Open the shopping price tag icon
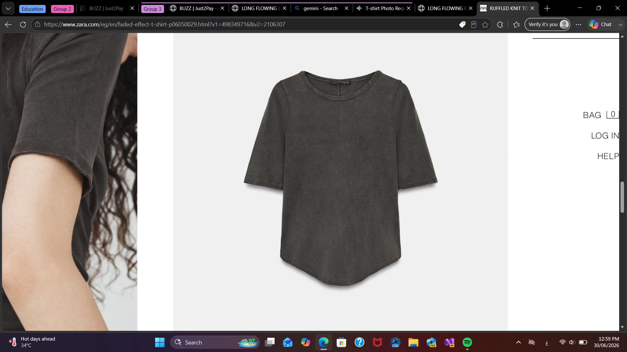 point(462,24)
